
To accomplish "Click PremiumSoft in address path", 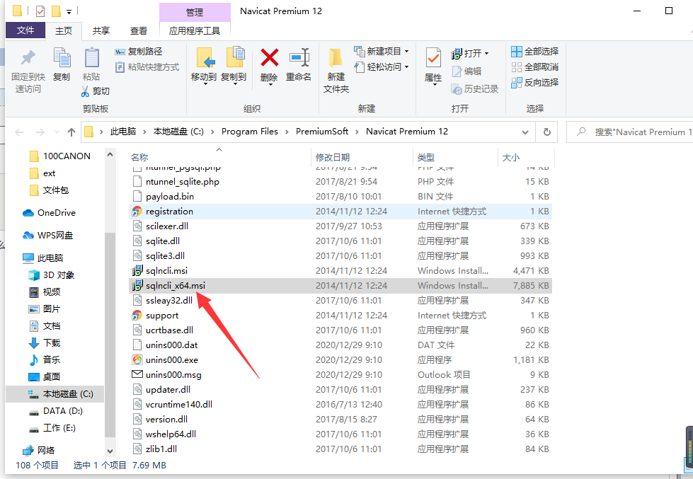I will click(x=322, y=131).
